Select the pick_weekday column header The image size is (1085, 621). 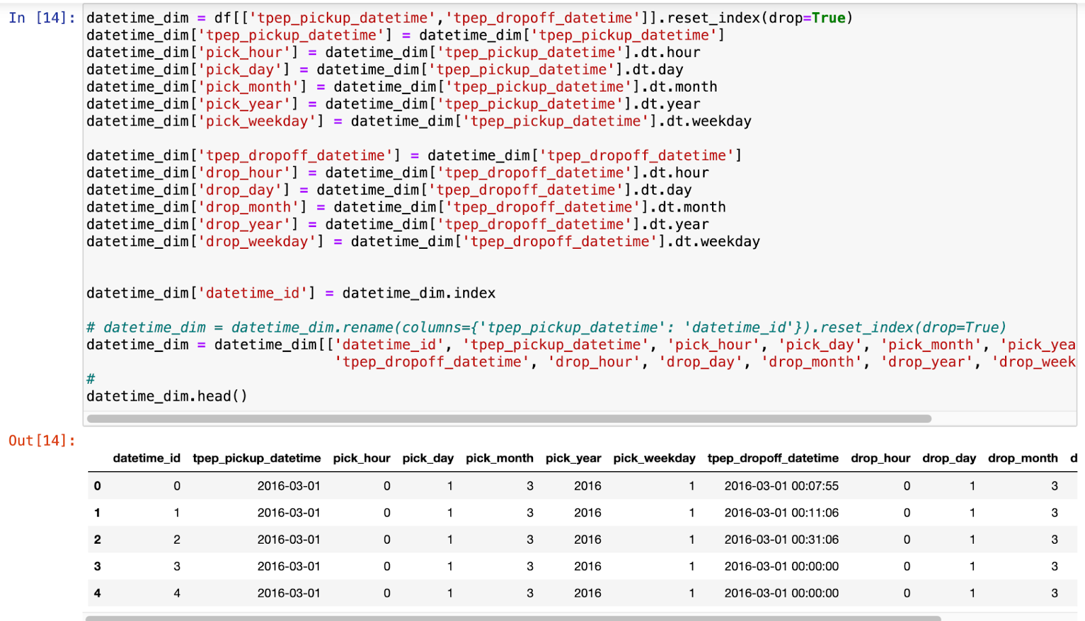coord(654,458)
